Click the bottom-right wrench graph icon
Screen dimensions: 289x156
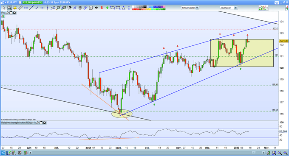coord(268,153)
